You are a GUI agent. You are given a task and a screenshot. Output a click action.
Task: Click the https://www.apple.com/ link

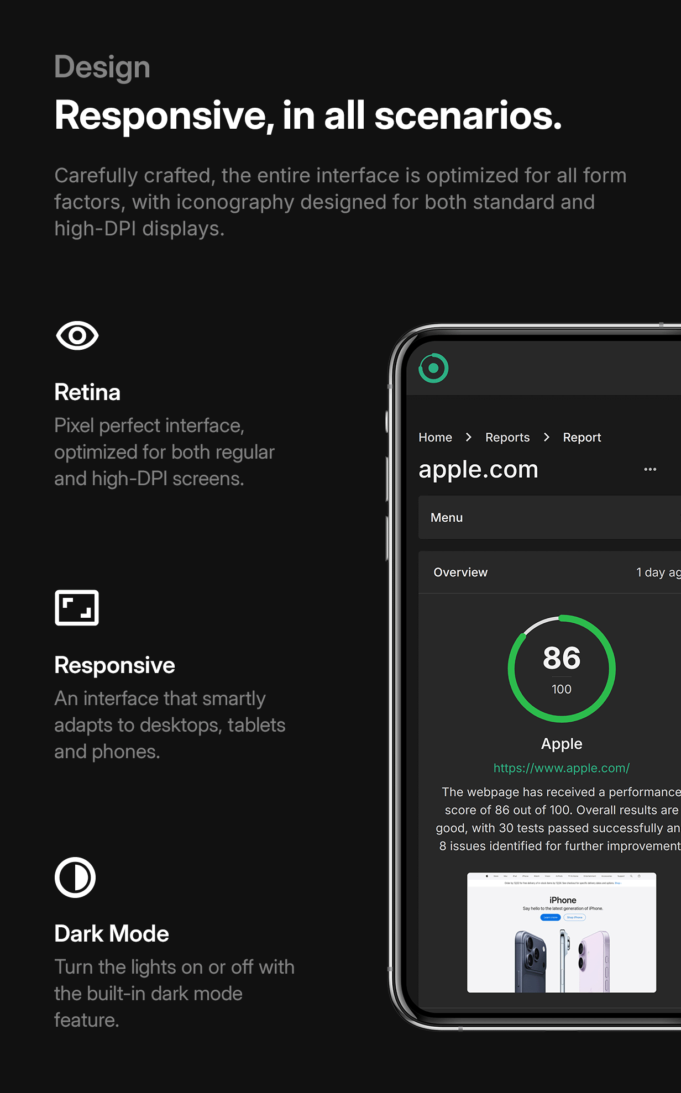[x=562, y=768]
